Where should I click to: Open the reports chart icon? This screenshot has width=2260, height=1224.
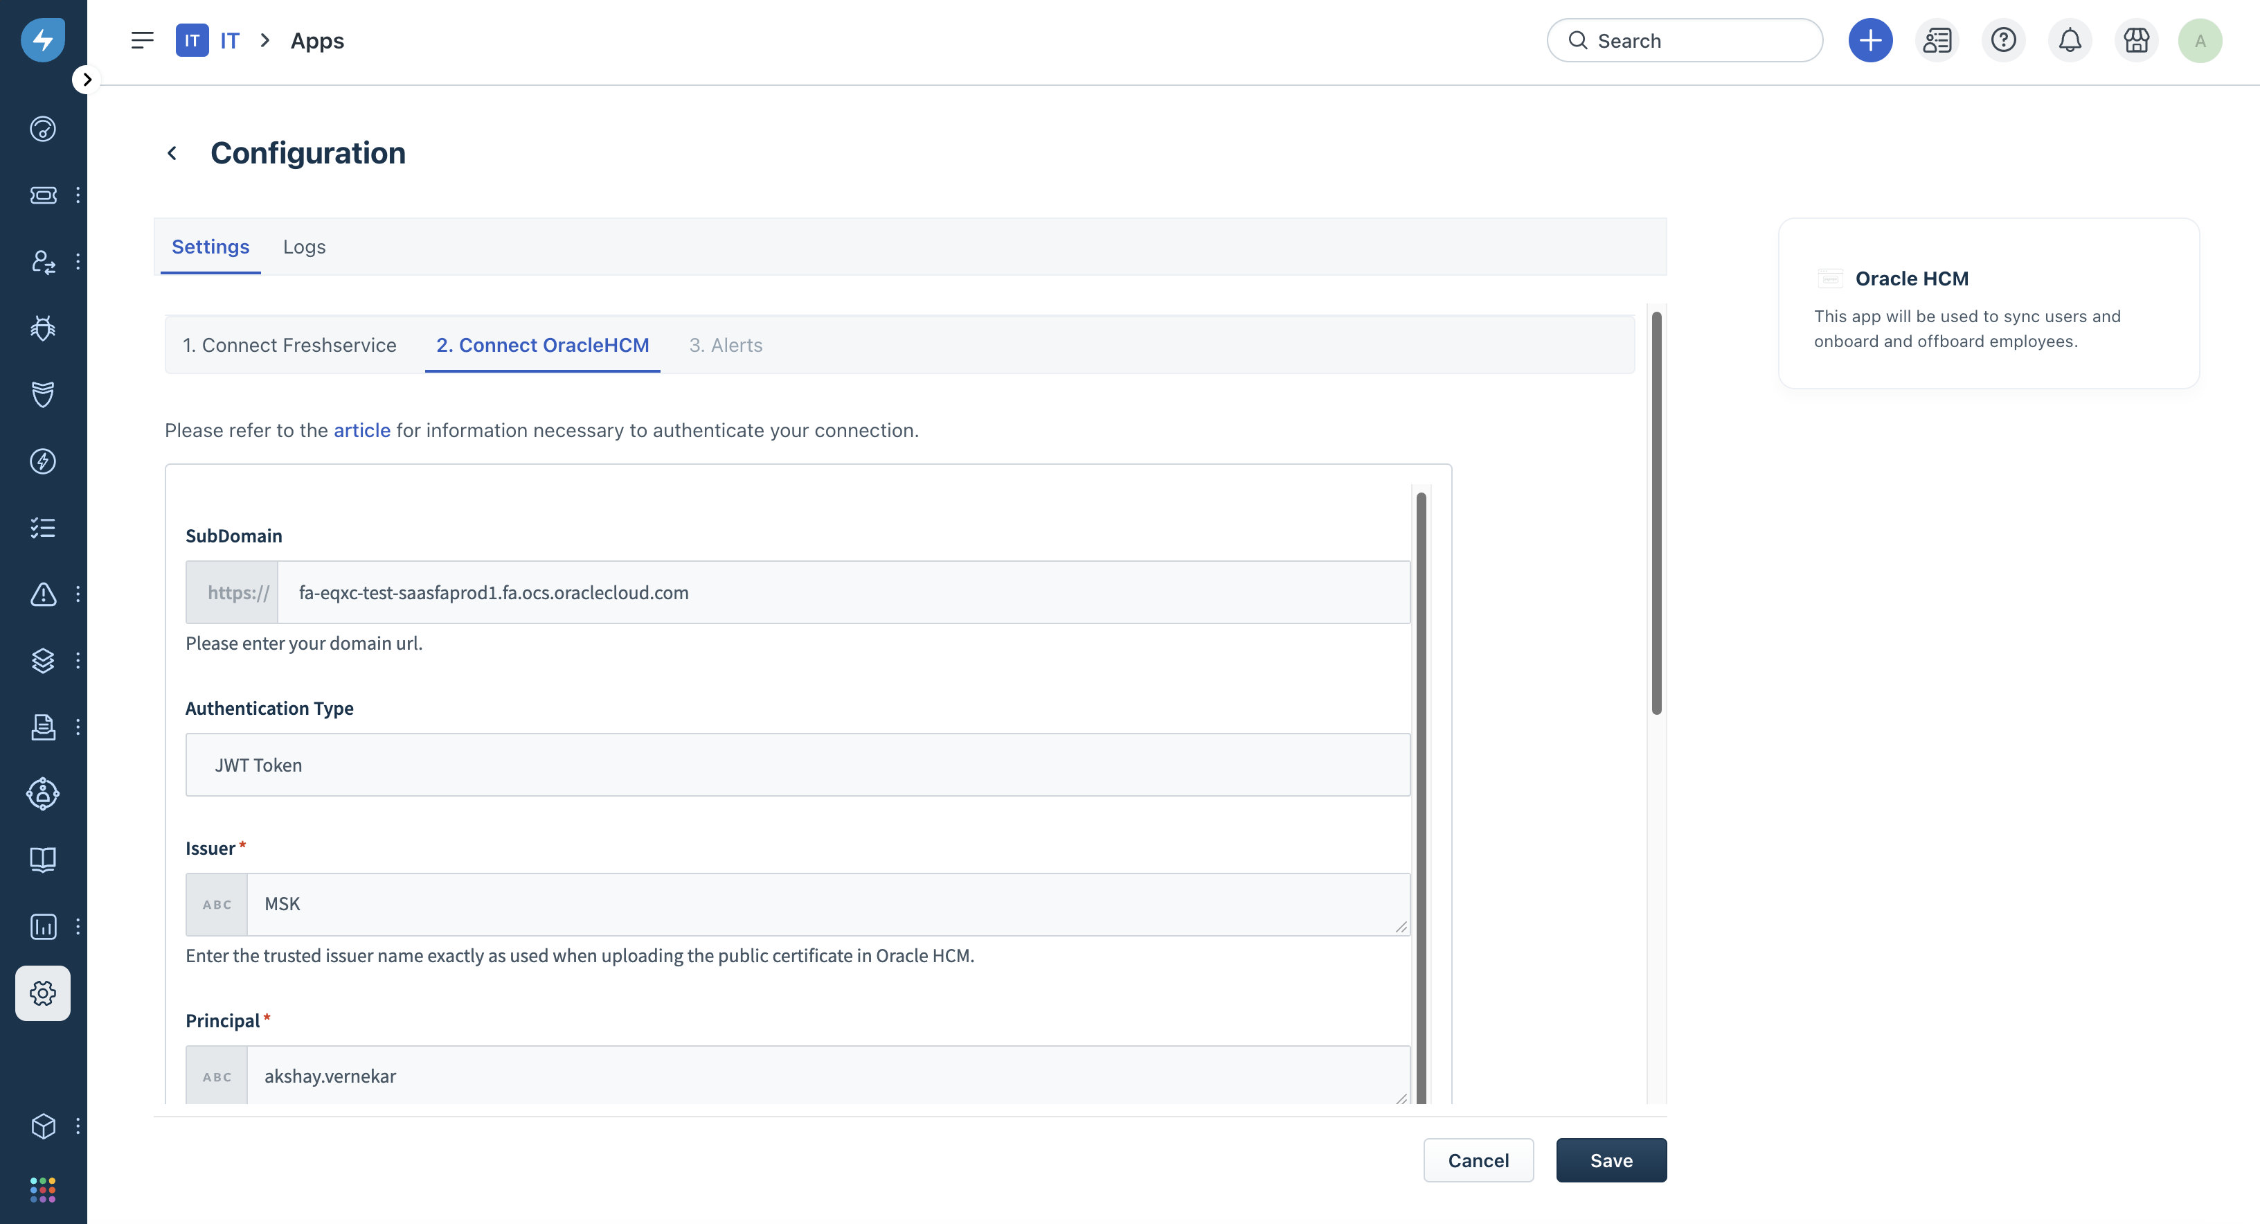point(42,927)
